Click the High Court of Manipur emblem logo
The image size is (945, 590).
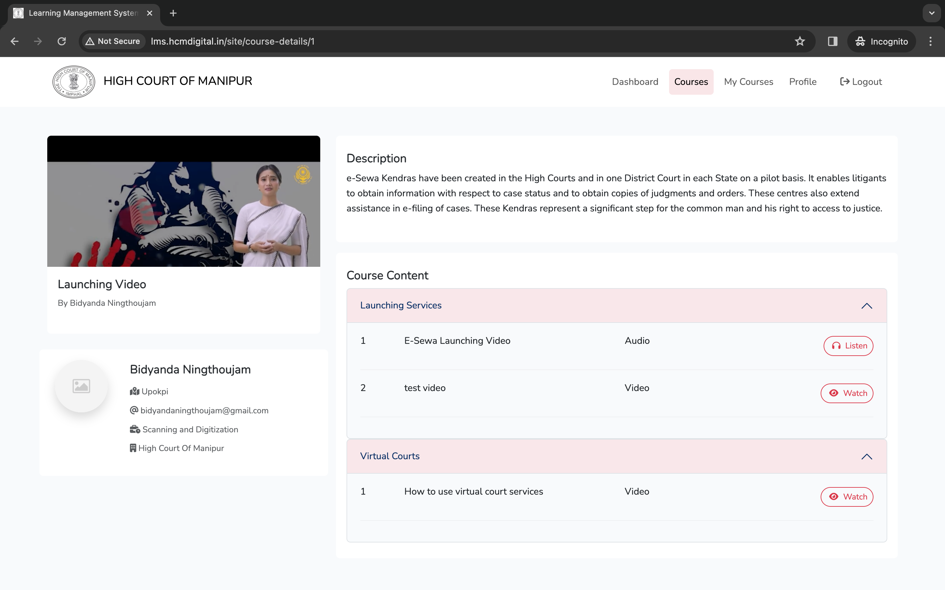click(x=74, y=82)
